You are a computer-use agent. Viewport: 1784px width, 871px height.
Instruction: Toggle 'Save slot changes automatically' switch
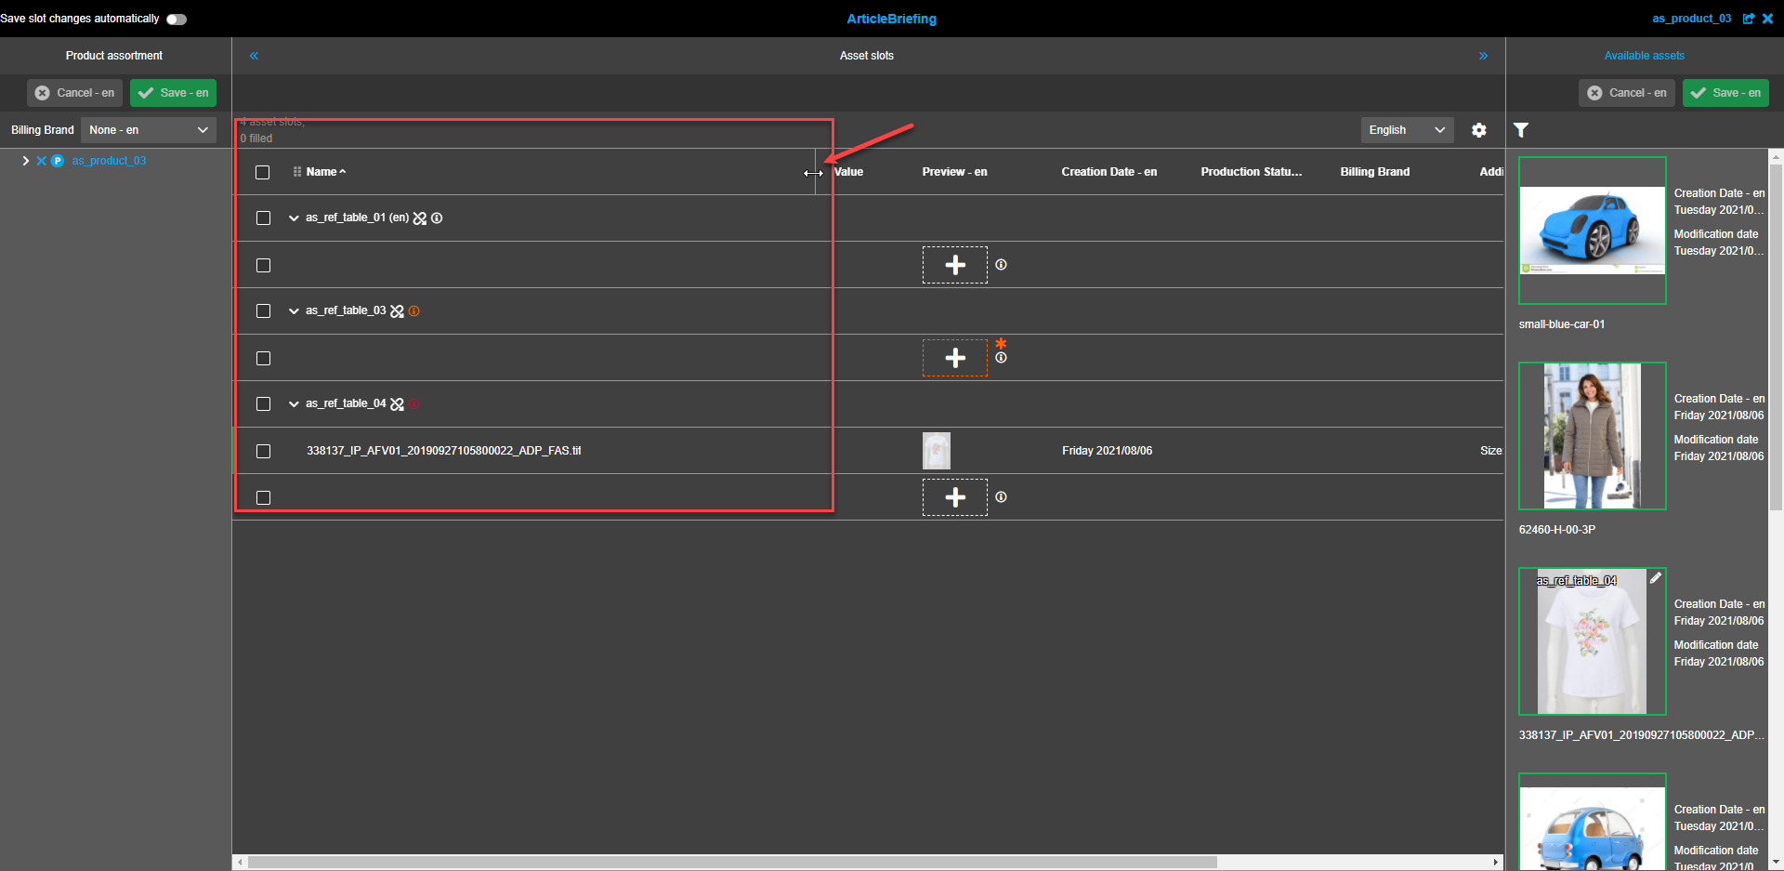tap(176, 18)
